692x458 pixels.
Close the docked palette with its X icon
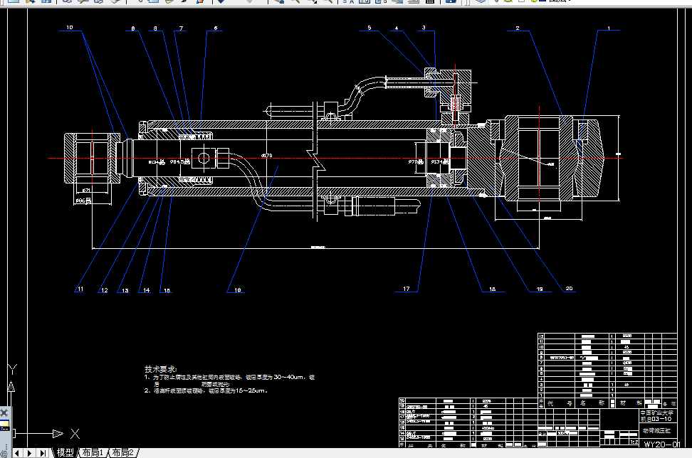coord(4,413)
